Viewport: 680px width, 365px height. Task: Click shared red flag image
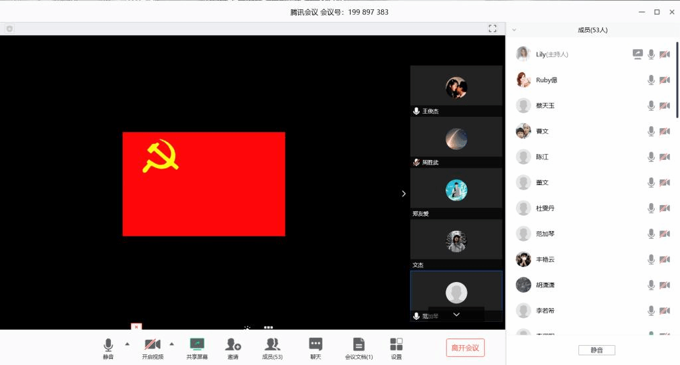204,184
